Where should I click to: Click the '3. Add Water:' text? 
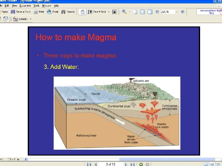point(61,67)
